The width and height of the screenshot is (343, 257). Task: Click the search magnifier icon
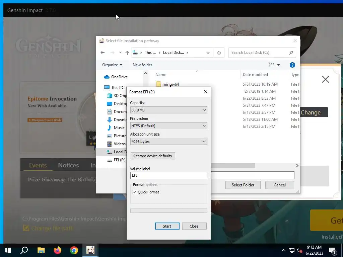pyautogui.click(x=291, y=53)
